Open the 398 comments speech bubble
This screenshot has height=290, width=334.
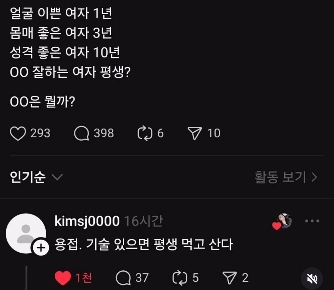(82, 133)
